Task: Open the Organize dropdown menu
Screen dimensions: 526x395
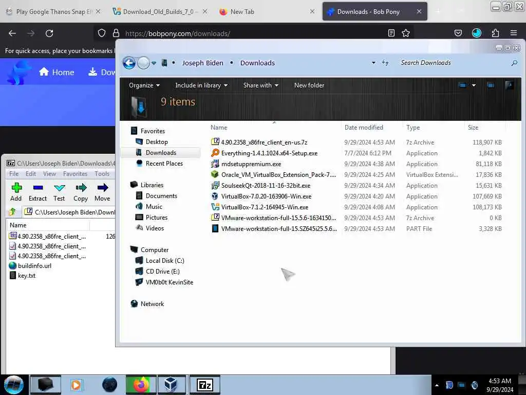Action: [x=144, y=85]
